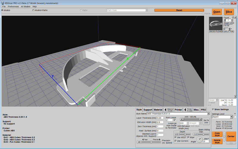This screenshot has height=149, width=238.
Task: Open the Printer G-code tab
Action: [x=188, y=110]
